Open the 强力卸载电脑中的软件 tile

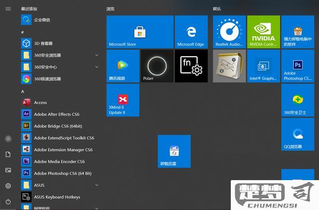point(298,32)
